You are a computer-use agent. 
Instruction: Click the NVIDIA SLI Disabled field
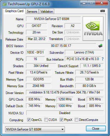pos(65,113)
